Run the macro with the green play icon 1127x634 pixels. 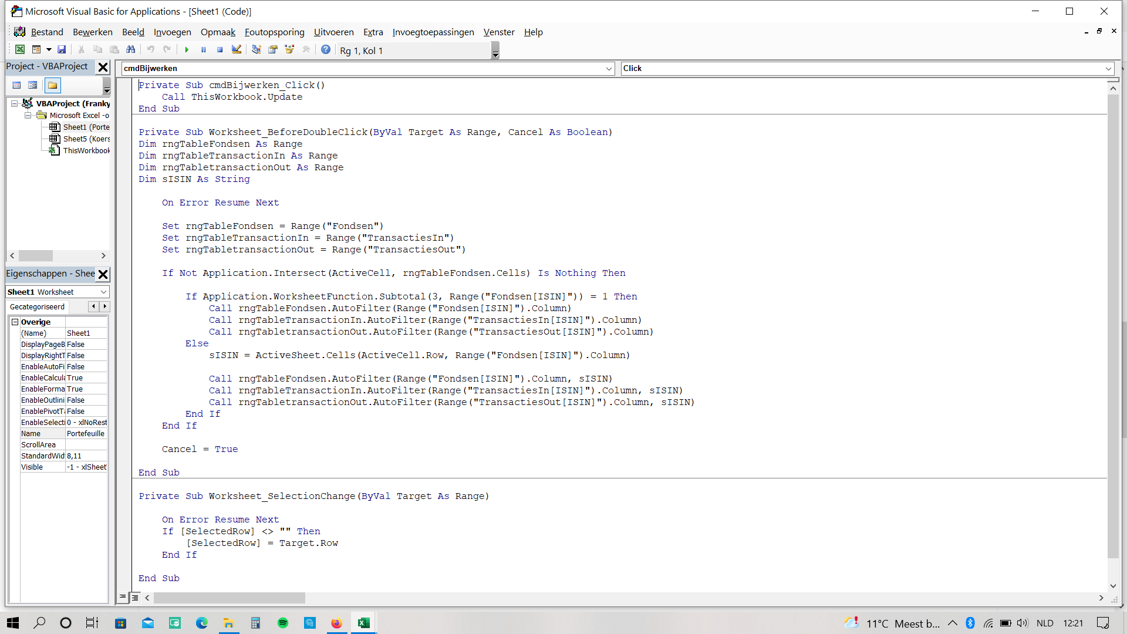pos(187,50)
